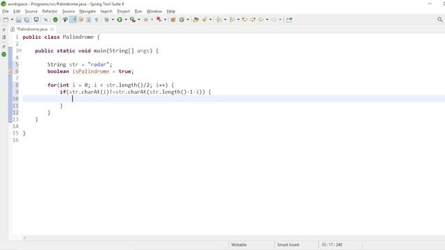Collapse the main method fold at line 3
Image resolution: width=445 pixels, height=250 pixels.
click(20, 51)
